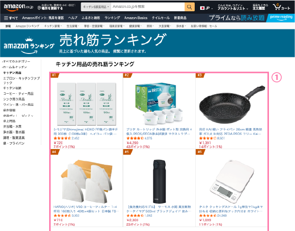Click the BRITA cartridge product title link

[159, 131]
